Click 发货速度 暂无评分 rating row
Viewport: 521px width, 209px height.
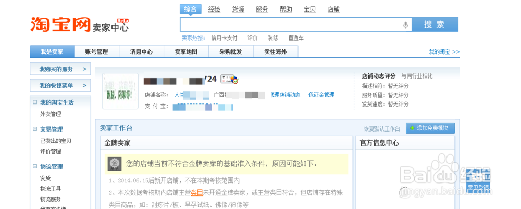[x=385, y=104]
